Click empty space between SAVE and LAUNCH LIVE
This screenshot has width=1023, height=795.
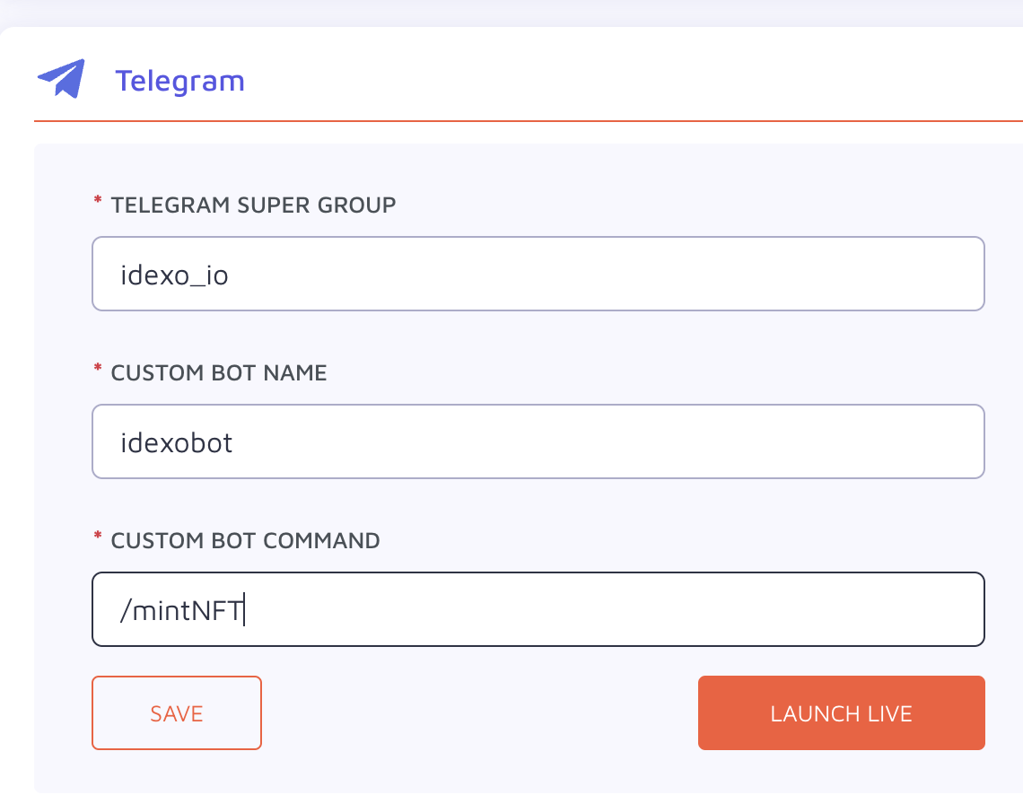479,712
